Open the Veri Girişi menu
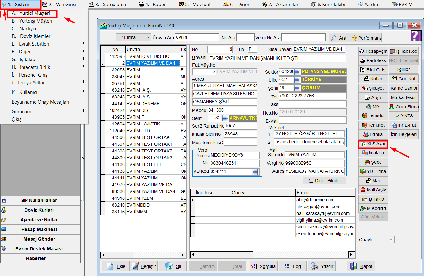Screen dimensions: 424x276 (x=59, y=5)
